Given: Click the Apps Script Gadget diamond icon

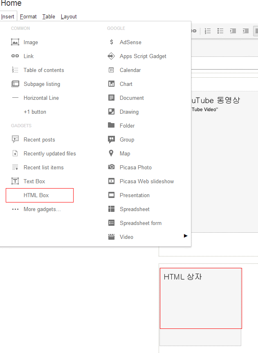Looking at the screenshot, I should (x=111, y=56).
